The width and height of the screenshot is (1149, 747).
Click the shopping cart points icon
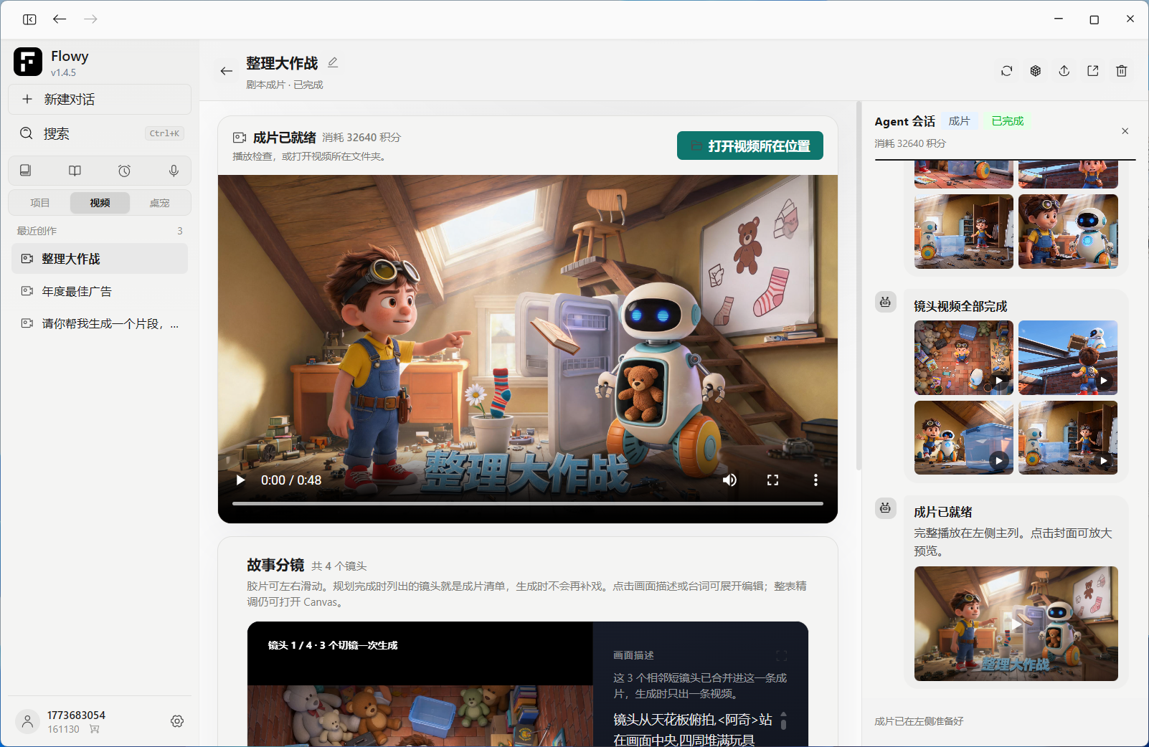coord(95,729)
